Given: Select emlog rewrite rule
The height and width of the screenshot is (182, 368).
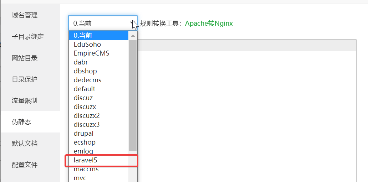Looking at the screenshot, I should point(98,151).
